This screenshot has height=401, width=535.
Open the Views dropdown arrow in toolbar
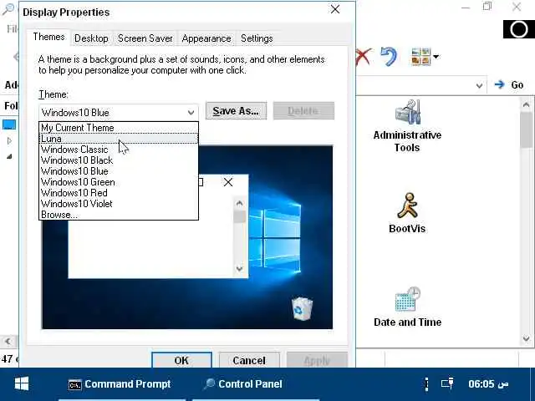click(436, 56)
